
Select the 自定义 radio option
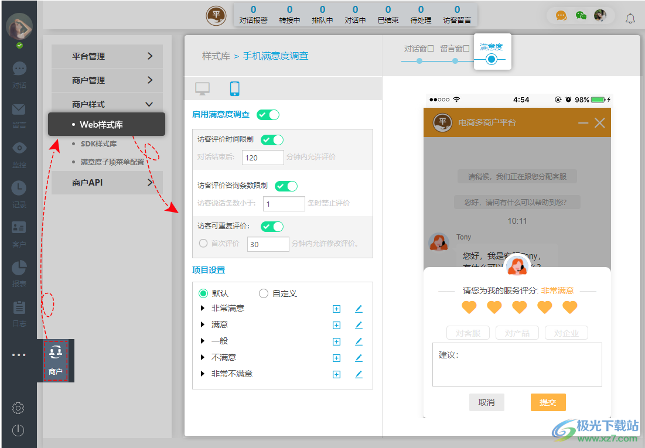tap(264, 293)
